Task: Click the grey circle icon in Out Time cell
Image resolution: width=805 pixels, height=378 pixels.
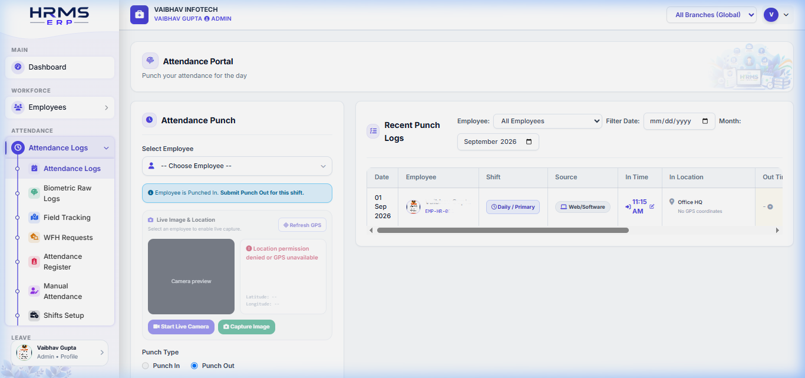Action: click(x=770, y=206)
